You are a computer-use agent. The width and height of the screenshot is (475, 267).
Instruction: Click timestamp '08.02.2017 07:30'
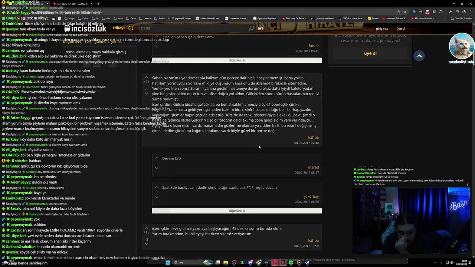pyautogui.click(x=307, y=143)
